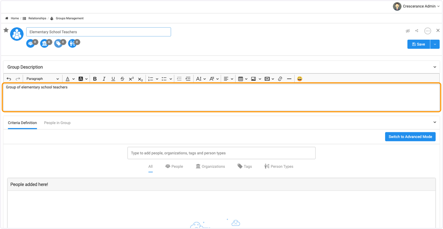Open the font family menu
This screenshot has width=443, height=229.
pos(214,79)
